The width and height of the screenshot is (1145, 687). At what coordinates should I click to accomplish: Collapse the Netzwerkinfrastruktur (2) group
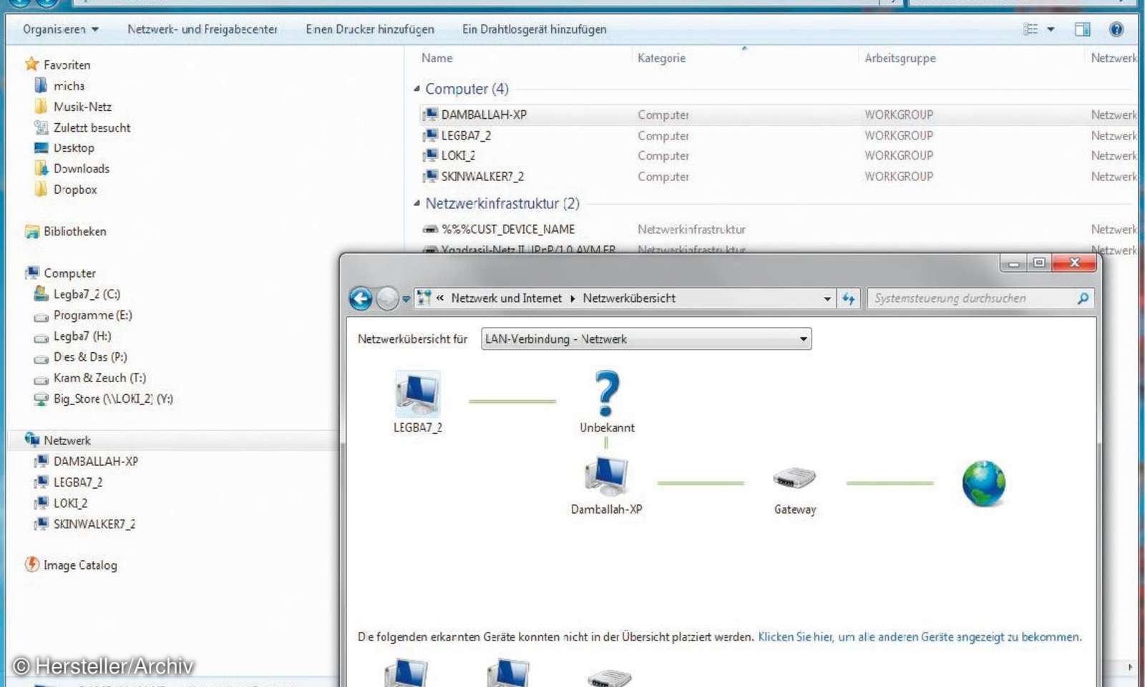pos(418,204)
